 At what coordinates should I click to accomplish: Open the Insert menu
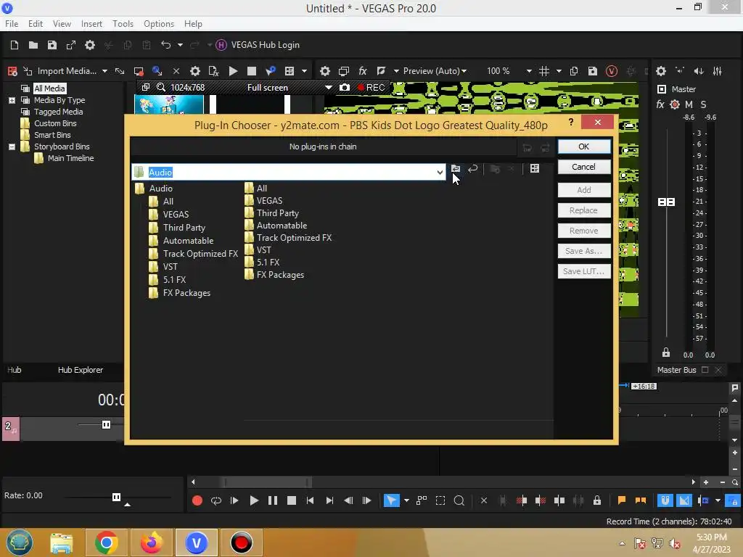click(x=91, y=24)
